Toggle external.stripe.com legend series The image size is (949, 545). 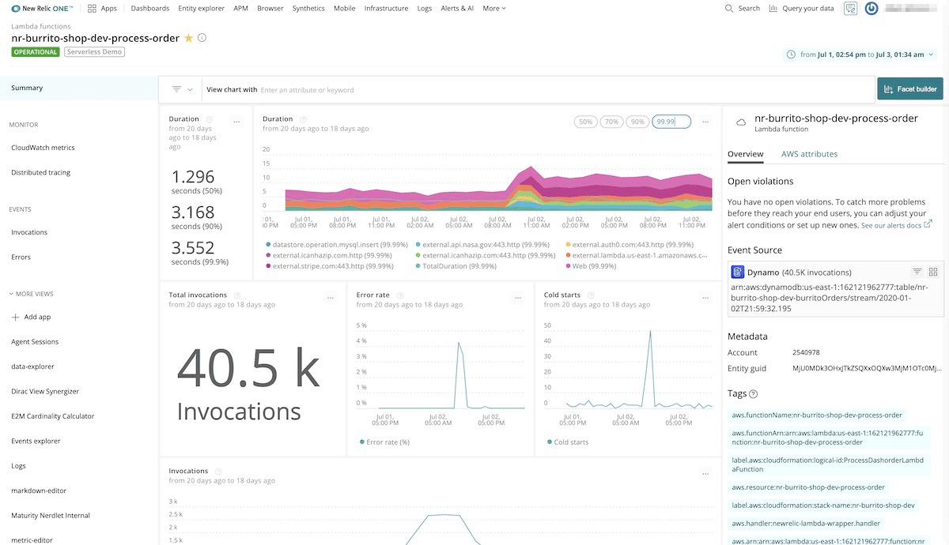click(331, 266)
